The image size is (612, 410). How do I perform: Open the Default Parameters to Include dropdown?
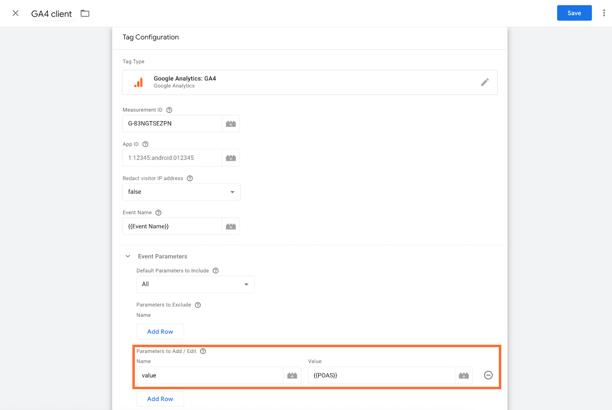pyautogui.click(x=246, y=284)
